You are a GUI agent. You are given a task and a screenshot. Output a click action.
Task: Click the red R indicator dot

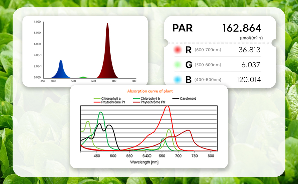coord(178,50)
